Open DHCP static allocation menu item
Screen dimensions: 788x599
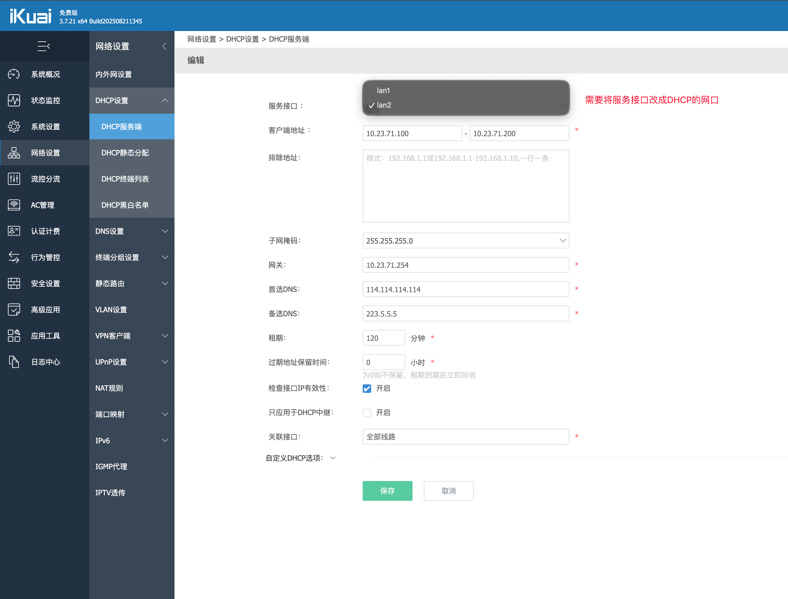tap(125, 153)
